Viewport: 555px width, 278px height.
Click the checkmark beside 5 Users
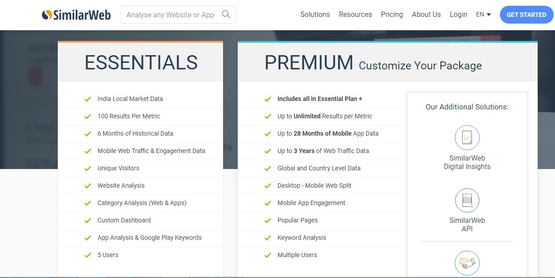point(88,255)
